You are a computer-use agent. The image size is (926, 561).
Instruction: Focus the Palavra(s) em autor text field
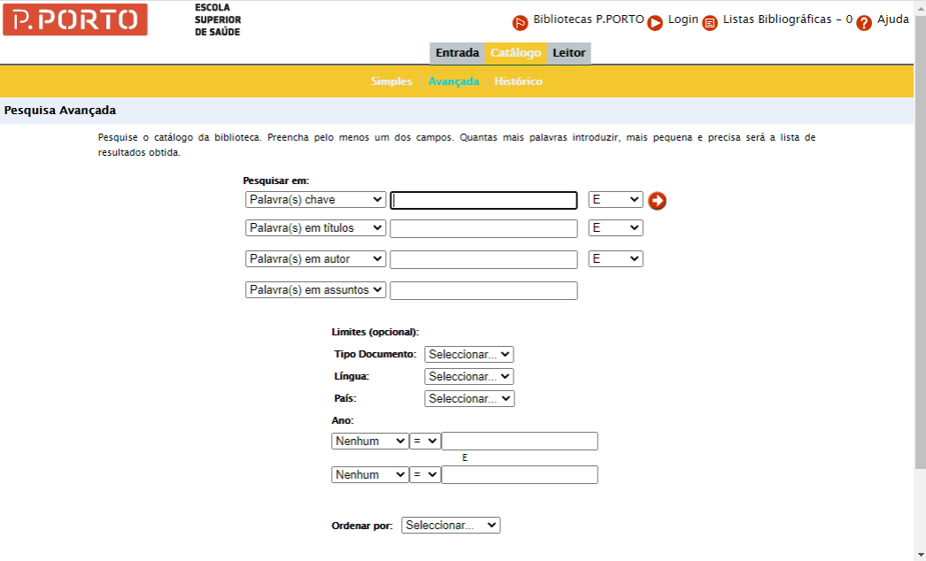483,259
